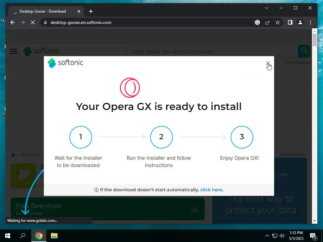This screenshot has height=242, width=323.
Task: Open the network tray icon
Action: (x=275, y=236)
